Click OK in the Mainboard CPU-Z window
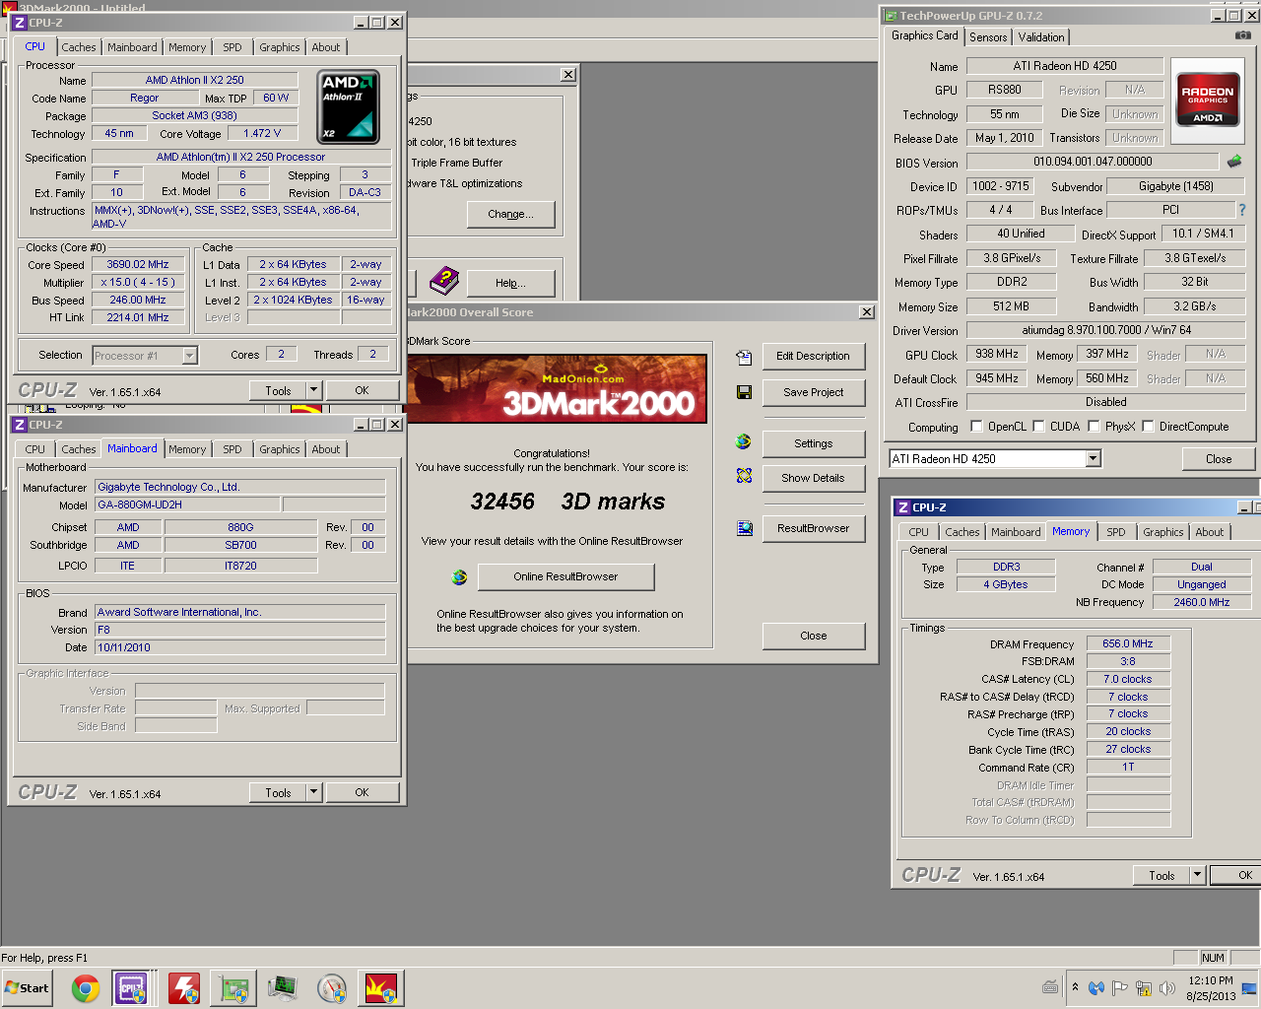Viewport: 1261px width, 1009px height. pyautogui.click(x=362, y=792)
